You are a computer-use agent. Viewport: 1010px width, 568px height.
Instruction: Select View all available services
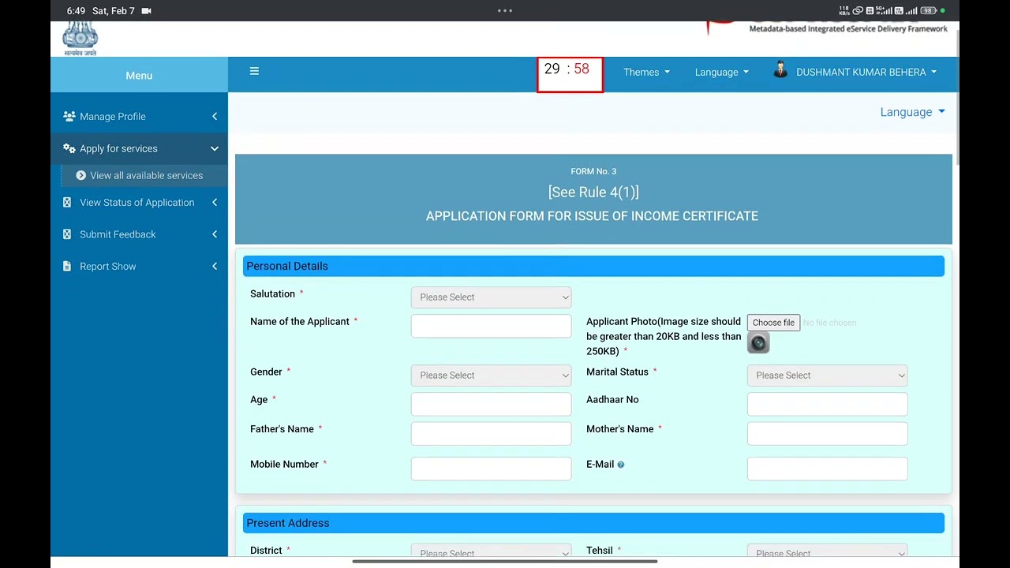[144, 175]
